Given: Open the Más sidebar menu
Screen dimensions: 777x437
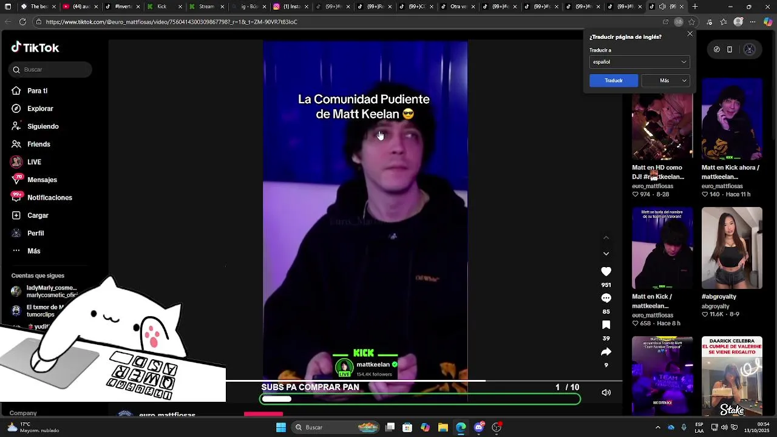Looking at the screenshot, I should (x=33, y=251).
